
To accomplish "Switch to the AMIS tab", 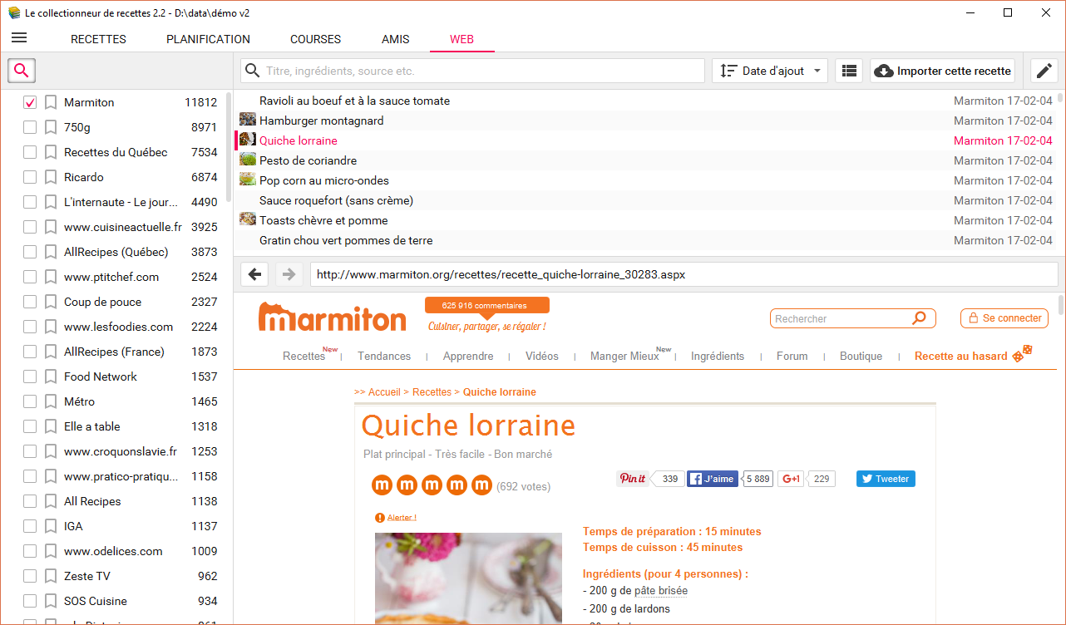I will click(x=395, y=39).
